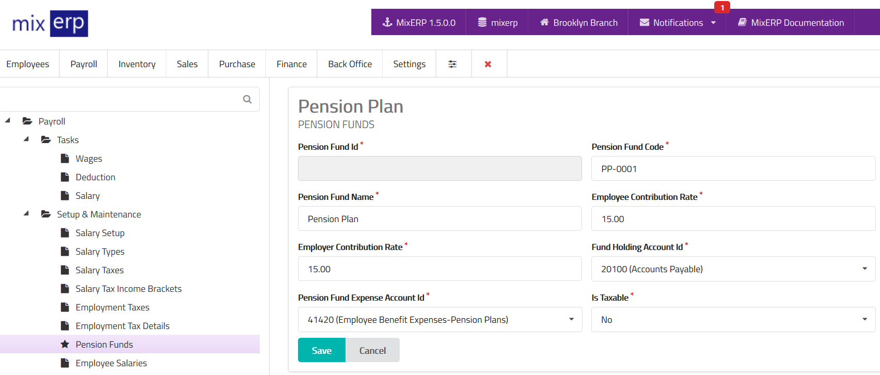
Task: Click the MixERP logo
Action: 50,23
